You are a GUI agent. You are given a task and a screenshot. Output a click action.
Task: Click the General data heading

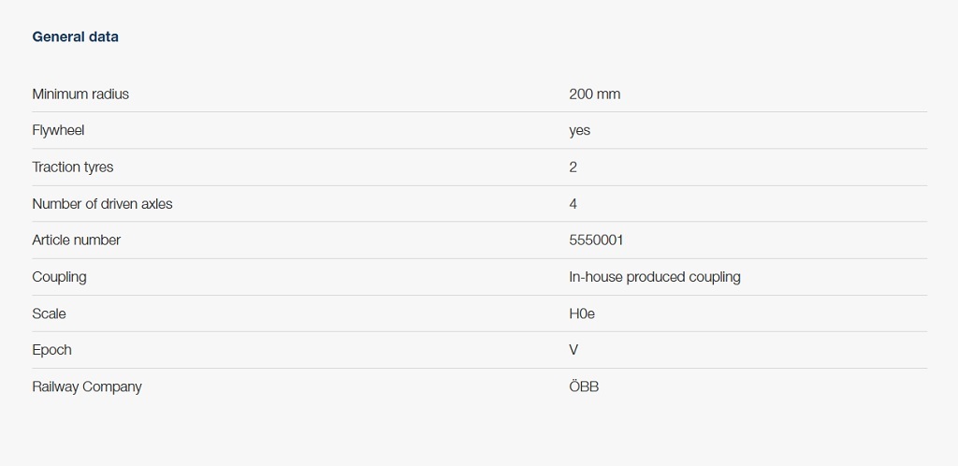(75, 36)
